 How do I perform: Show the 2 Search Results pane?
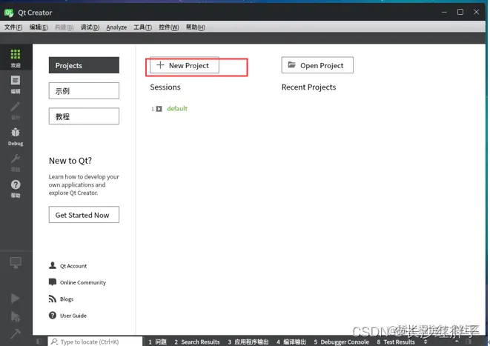tap(197, 342)
